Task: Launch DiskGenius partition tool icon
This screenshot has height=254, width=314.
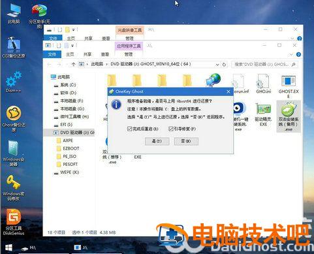Action: click(14, 222)
